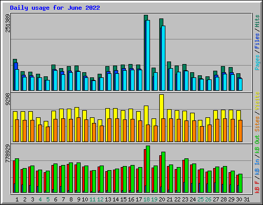The height and width of the screenshot is (205, 263).
Task: Click the blue Files bar for day 1
Action: pyautogui.click(x=16, y=66)
